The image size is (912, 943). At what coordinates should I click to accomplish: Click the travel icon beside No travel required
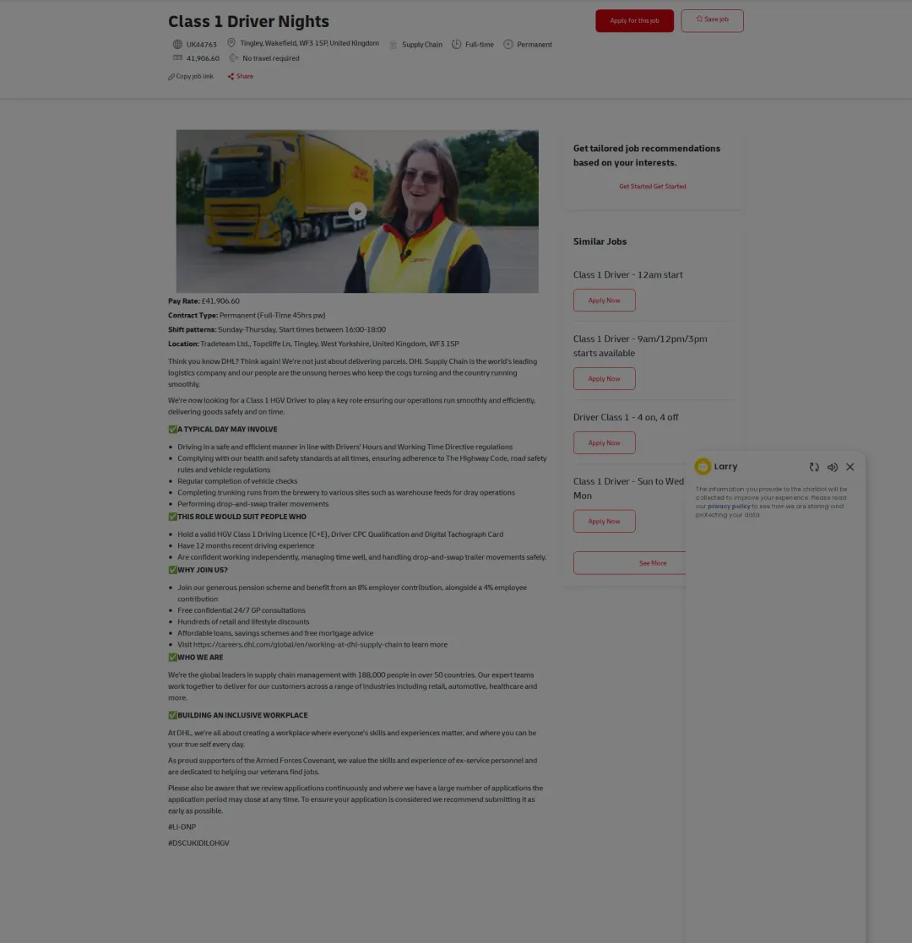pyautogui.click(x=233, y=57)
